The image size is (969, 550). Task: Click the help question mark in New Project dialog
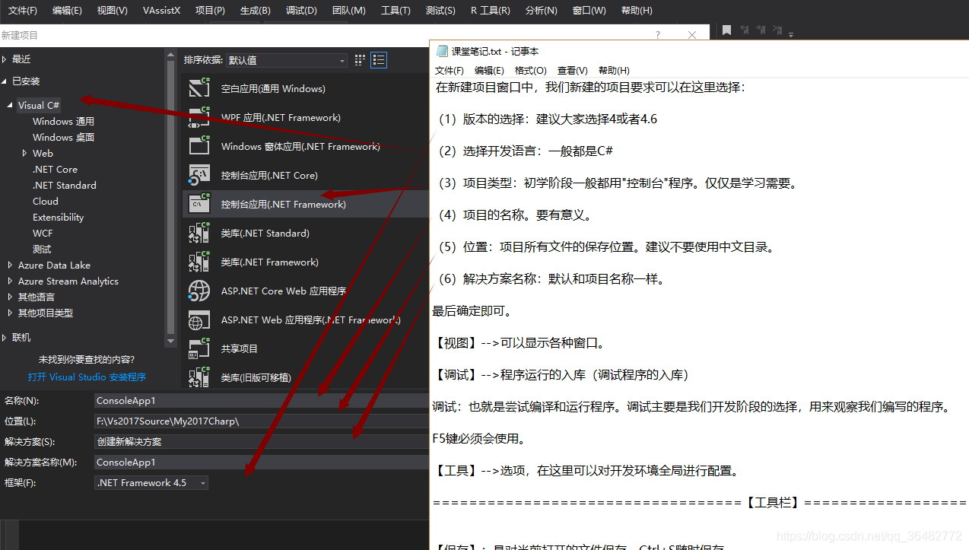[x=658, y=35]
